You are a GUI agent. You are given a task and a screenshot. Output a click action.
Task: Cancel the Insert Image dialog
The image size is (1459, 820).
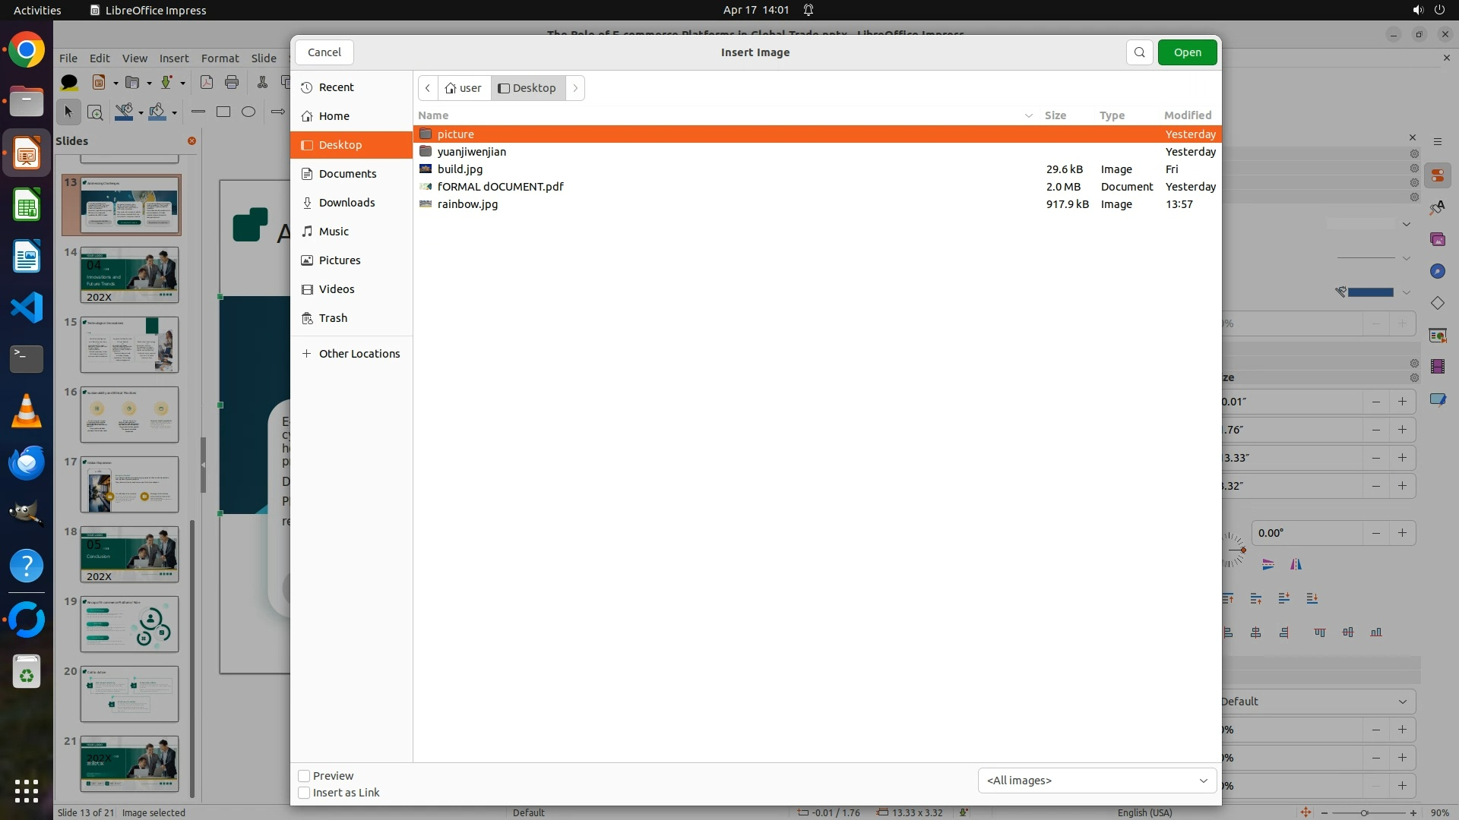(324, 52)
